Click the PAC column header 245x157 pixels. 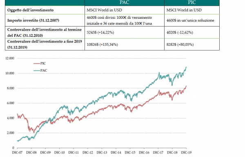[125, 2]
